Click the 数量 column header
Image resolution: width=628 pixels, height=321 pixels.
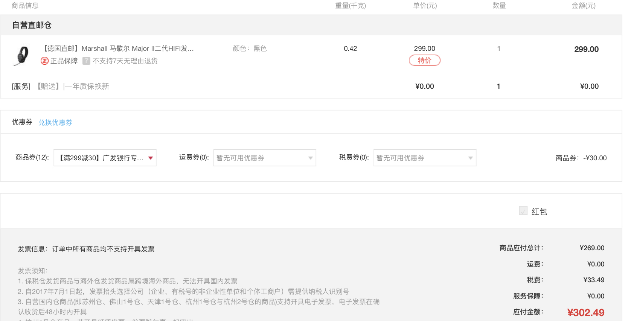click(x=499, y=6)
